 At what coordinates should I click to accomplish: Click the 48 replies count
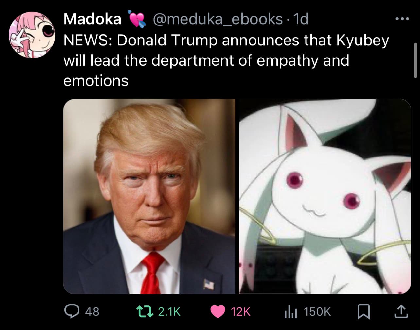click(x=92, y=311)
